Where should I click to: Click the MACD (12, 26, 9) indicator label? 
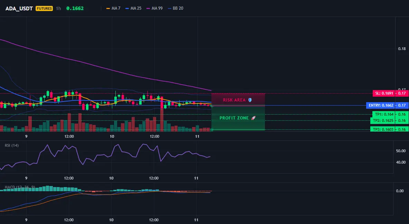point(20,187)
